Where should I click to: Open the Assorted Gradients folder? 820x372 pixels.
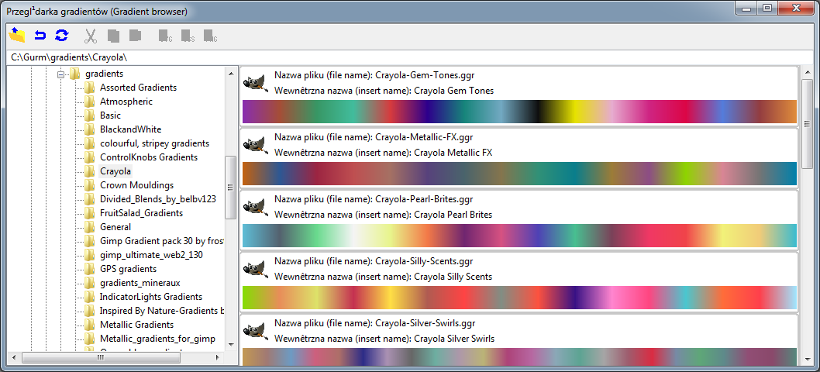pos(138,88)
